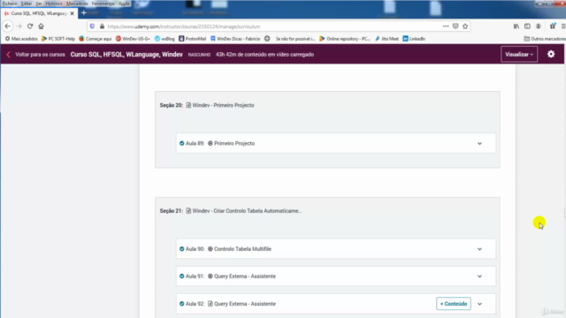This screenshot has height=318, width=566.
Task: Click the globe bookmark icon after WinDev Dicas
Action: (x=267, y=39)
